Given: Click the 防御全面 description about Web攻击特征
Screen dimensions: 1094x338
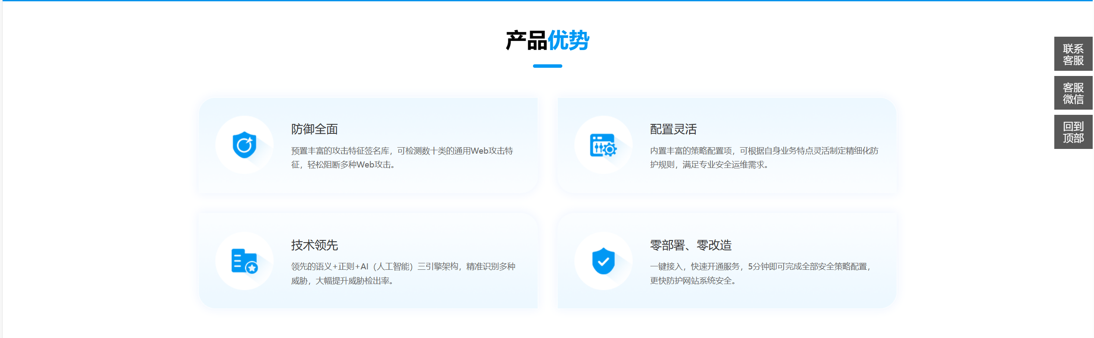Looking at the screenshot, I should pos(401,151).
